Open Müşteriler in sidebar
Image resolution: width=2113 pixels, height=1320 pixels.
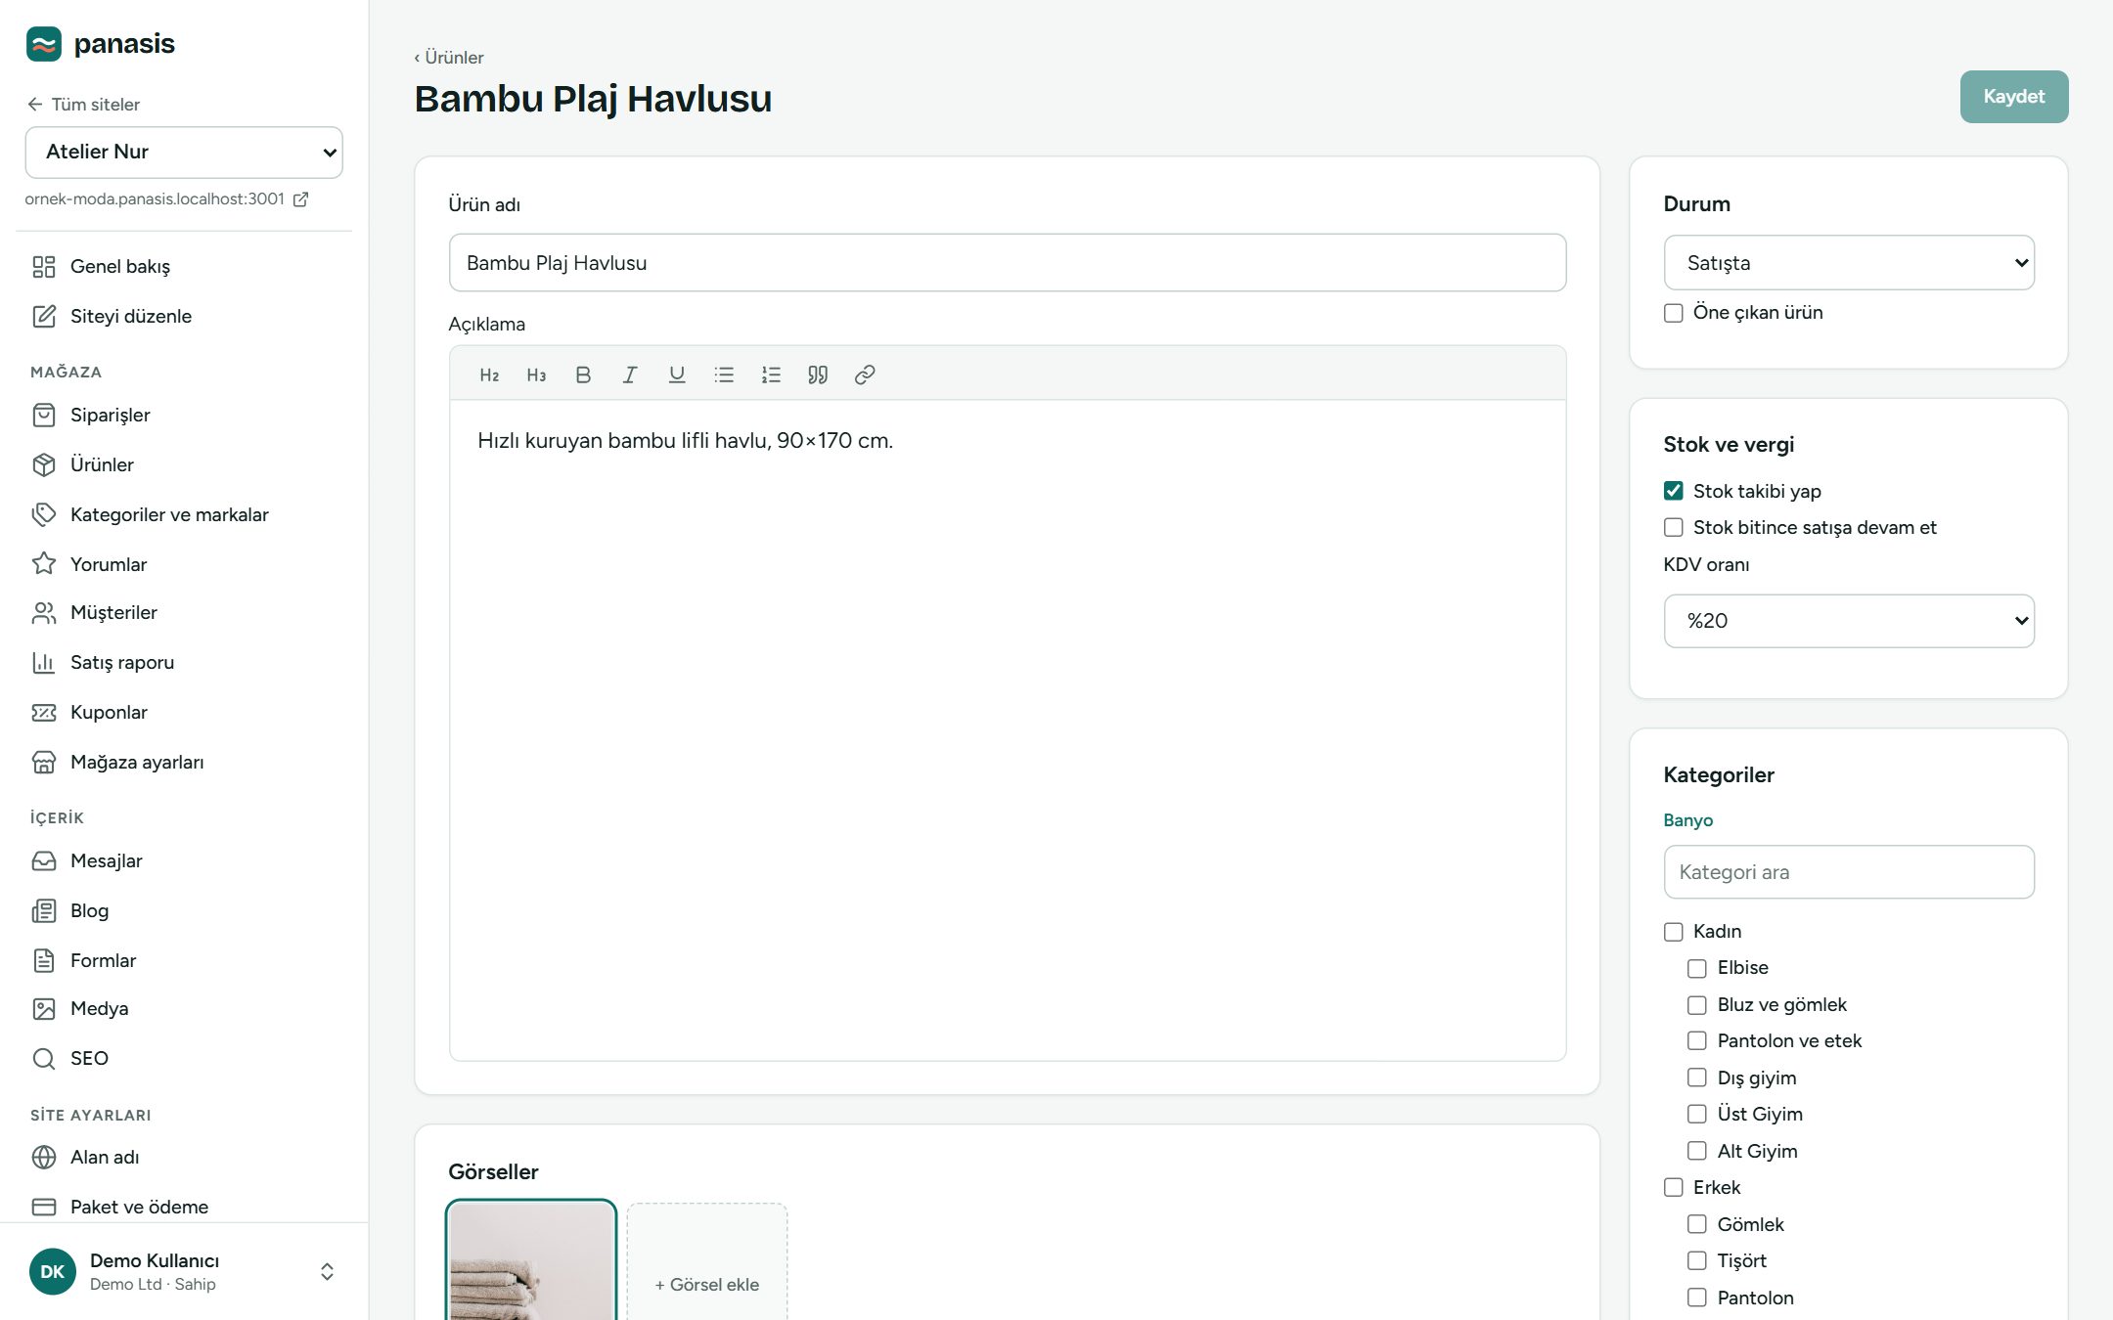click(184, 613)
